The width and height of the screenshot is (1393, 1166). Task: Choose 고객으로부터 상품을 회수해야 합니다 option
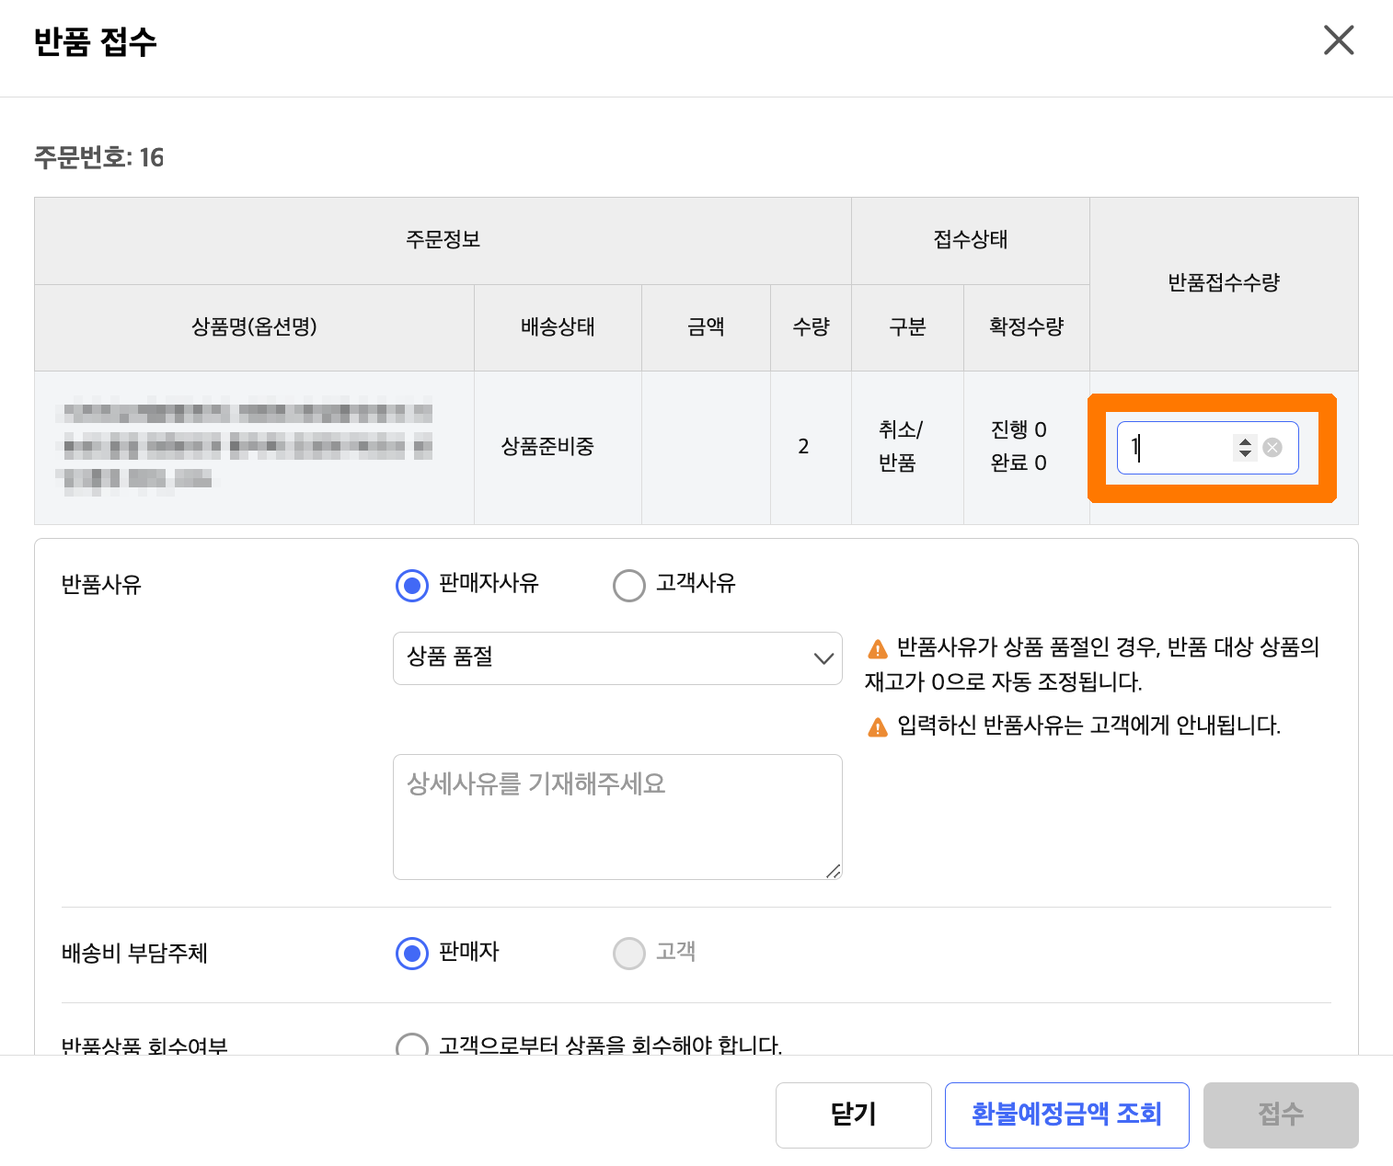412,1046
